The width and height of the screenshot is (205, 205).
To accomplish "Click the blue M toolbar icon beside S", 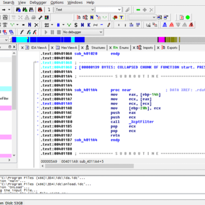I will [x=83, y=25].
